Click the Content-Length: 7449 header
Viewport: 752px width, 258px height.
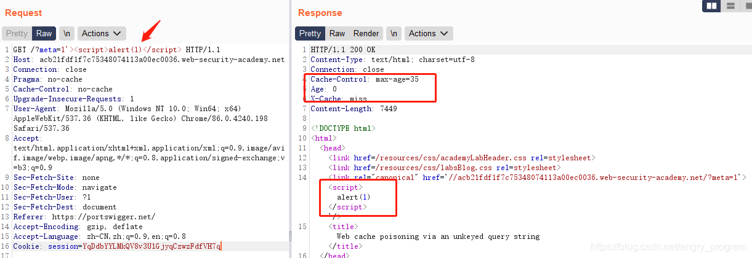pos(354,109)
